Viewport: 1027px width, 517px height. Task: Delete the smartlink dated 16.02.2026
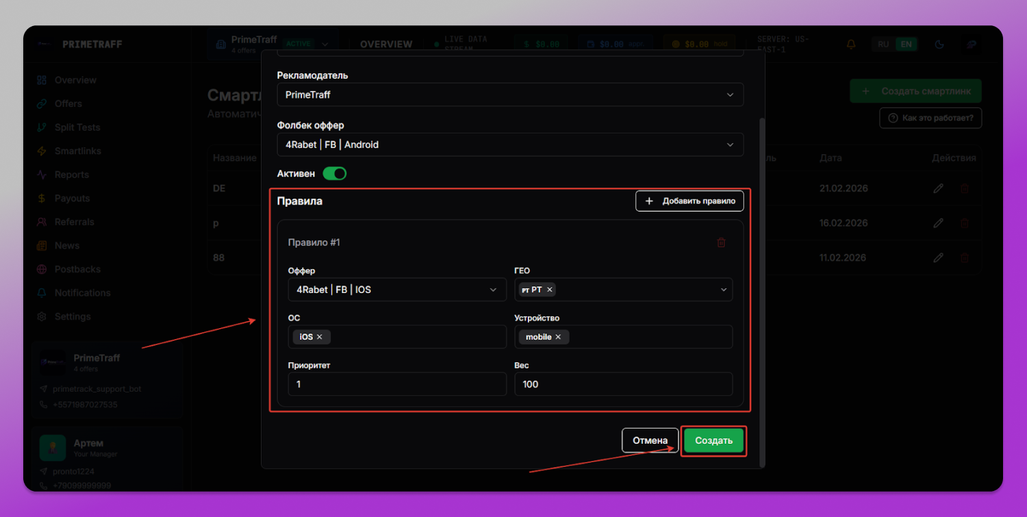(x=965, y=223)
